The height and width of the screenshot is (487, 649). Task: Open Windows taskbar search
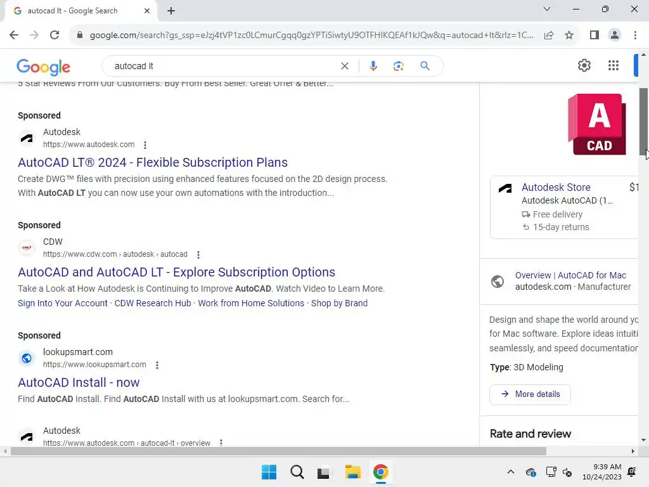tap(297, 472)
